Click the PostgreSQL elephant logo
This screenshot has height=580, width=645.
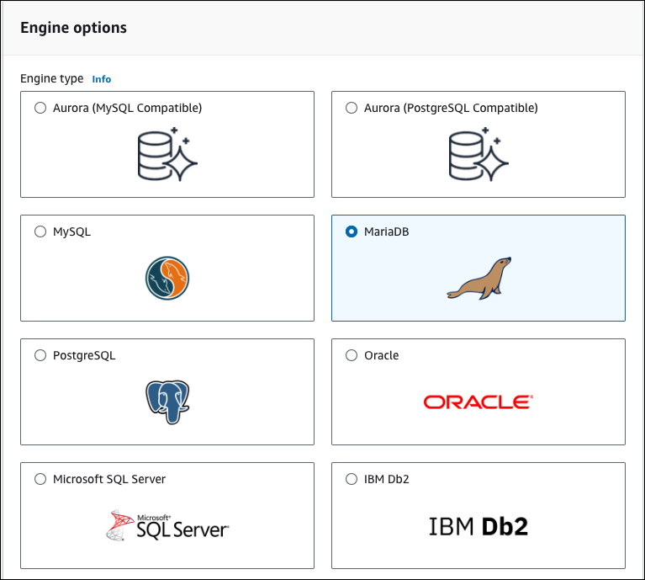(167, 402)
